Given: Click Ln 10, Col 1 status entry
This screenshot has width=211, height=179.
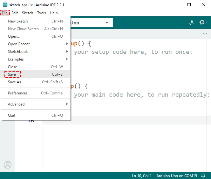Looking at the screenshot, I should [142, 176].
